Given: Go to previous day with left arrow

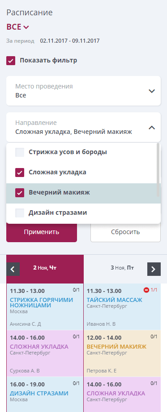Looking at the screenshot, I should (13, 269).
